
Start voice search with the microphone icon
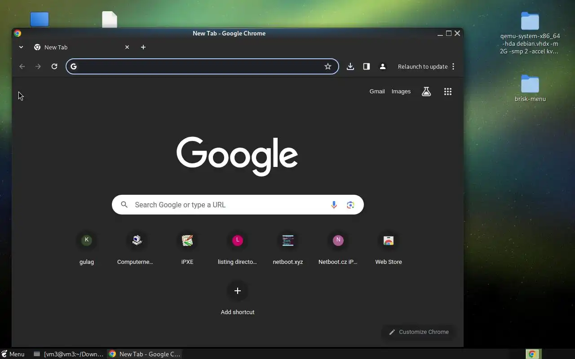click(334, 205)
